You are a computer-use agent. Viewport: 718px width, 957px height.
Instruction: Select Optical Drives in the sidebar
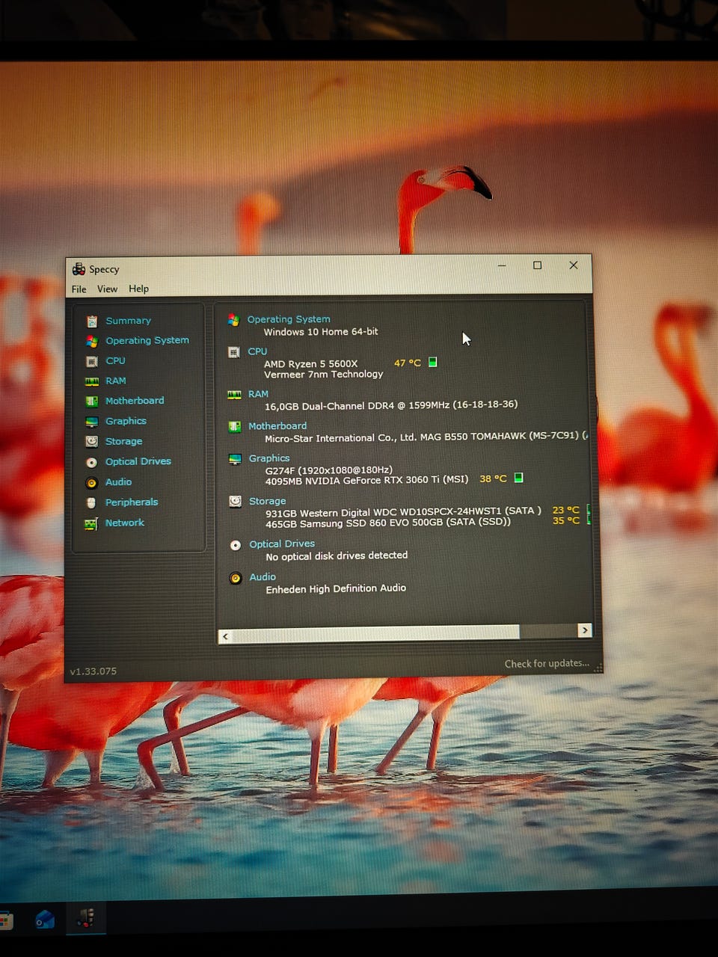(x=138, y=461)
